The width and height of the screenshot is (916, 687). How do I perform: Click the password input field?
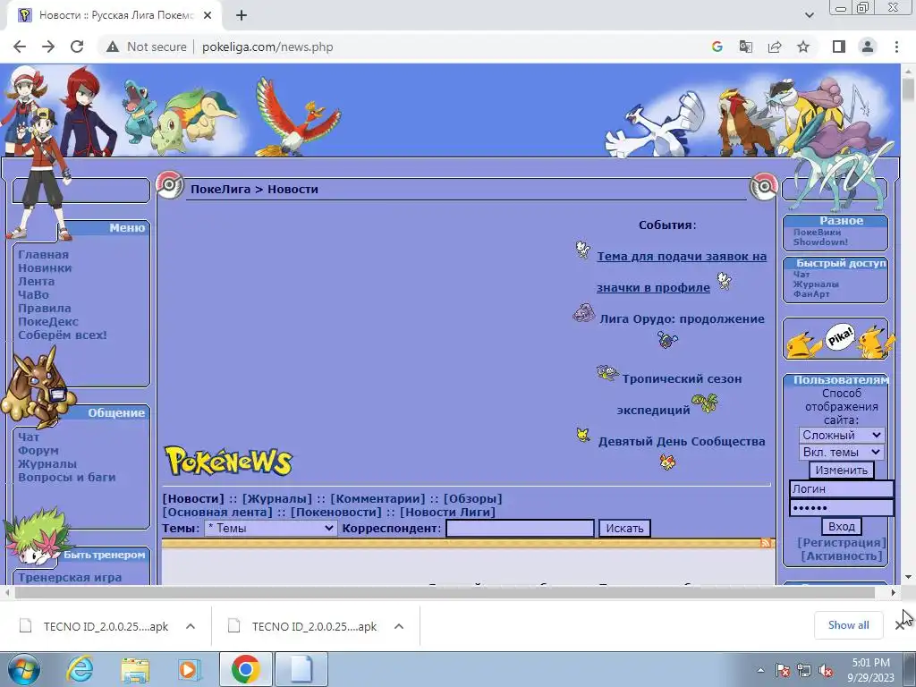click(x=841, y=508)
